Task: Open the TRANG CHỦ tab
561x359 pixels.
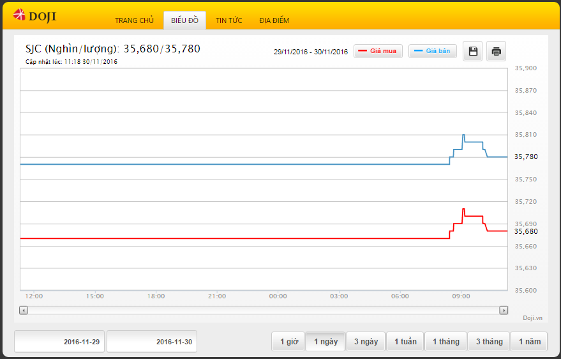Action: point(134,20)
